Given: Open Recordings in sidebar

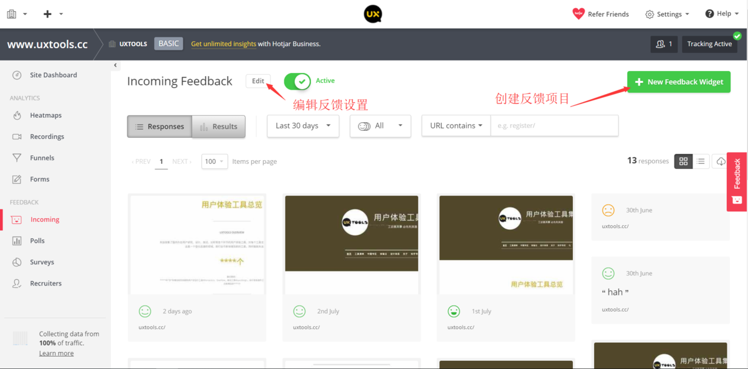Looking at the screenshot, I should click(x=47, y=137).
